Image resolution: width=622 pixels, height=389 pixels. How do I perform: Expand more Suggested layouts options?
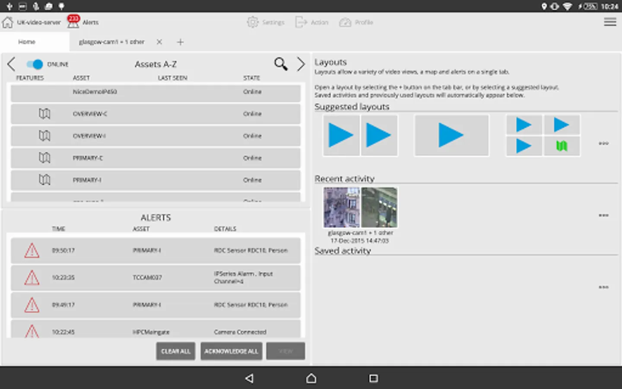(603, 143)
